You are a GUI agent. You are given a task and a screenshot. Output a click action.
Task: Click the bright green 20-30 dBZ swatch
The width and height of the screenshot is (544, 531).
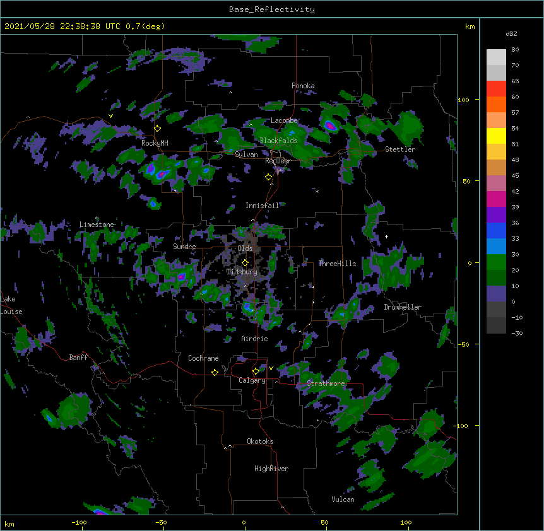click(x=496, y=262)
